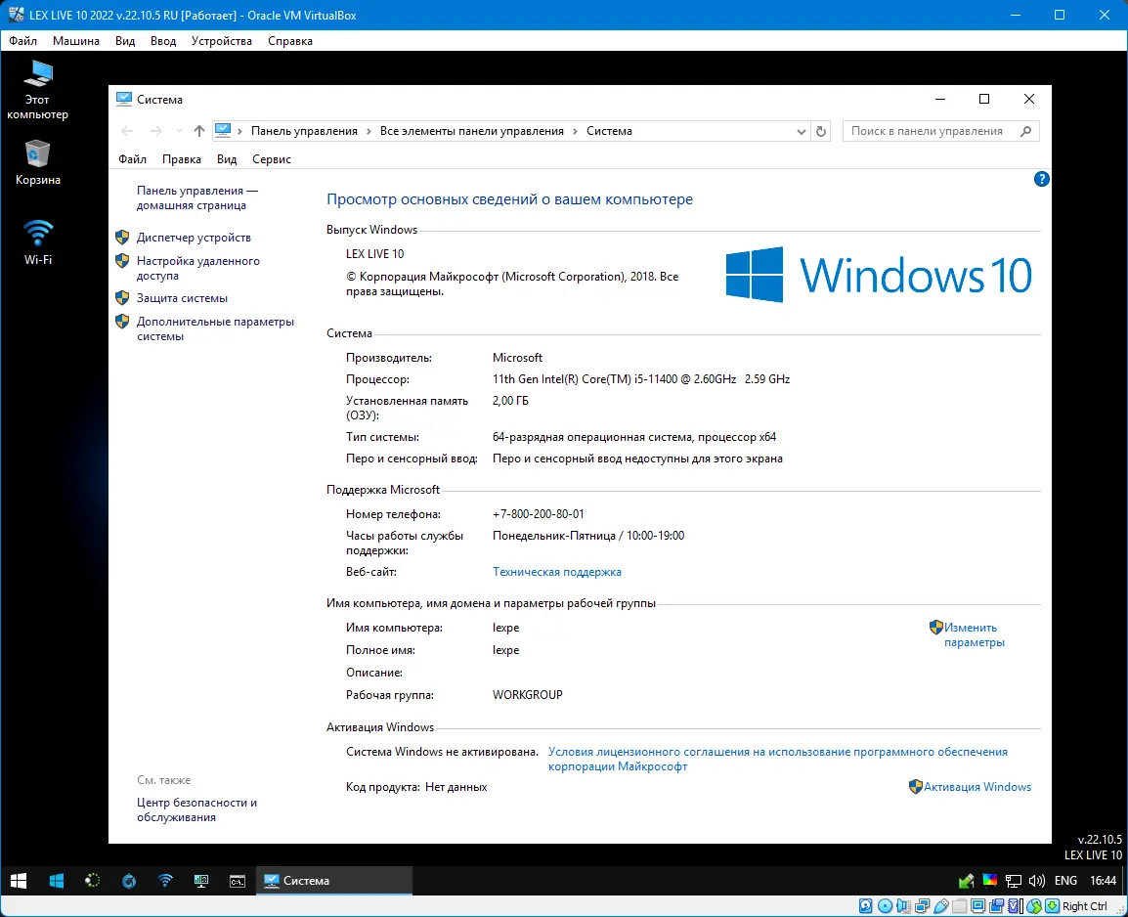The image size is (1128, 917).
Task: Click the USB safely remove tray icon
Action: pos(966,880)
